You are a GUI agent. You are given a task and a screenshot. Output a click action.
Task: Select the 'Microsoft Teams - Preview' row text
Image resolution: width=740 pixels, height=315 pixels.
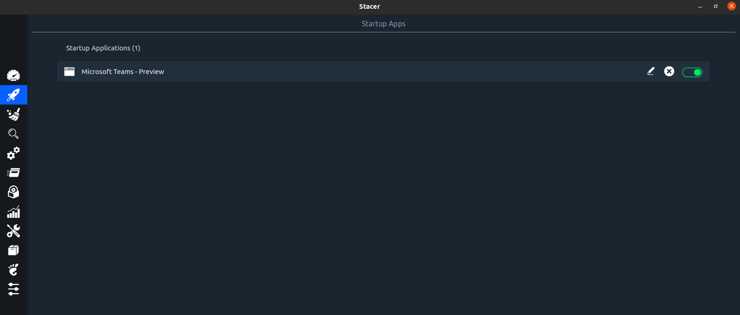[123, 72]
